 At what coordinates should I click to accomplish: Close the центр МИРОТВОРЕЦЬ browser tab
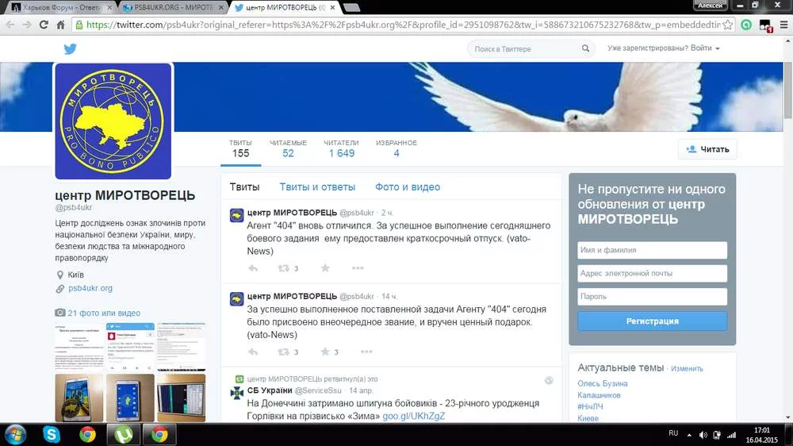pos(332,8)
